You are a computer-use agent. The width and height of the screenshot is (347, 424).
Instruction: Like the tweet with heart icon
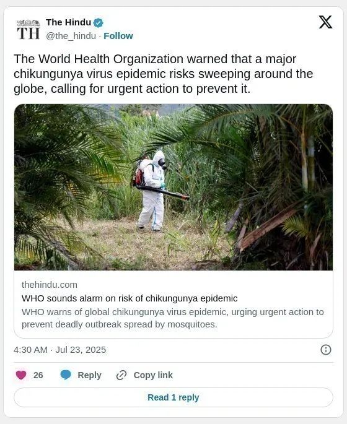click(21, 375)
